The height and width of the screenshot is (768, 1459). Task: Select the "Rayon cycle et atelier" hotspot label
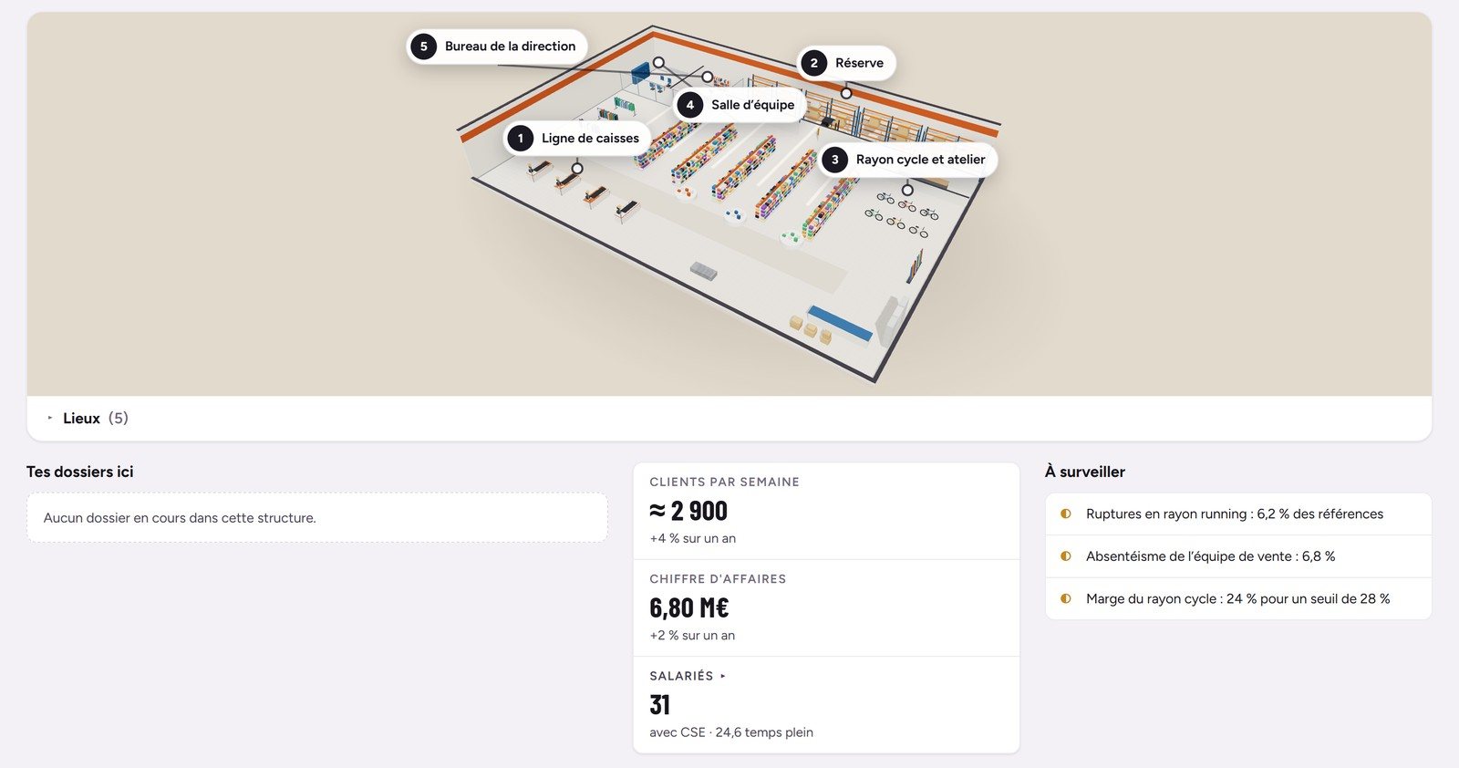click(908, 160)
